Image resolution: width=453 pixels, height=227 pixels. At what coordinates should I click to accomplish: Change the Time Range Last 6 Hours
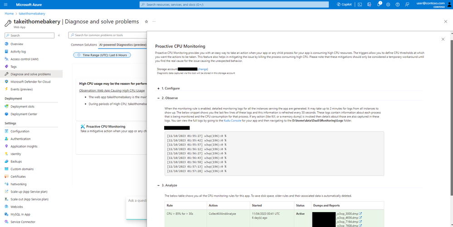pyautogui.click(x=102, y=55)
